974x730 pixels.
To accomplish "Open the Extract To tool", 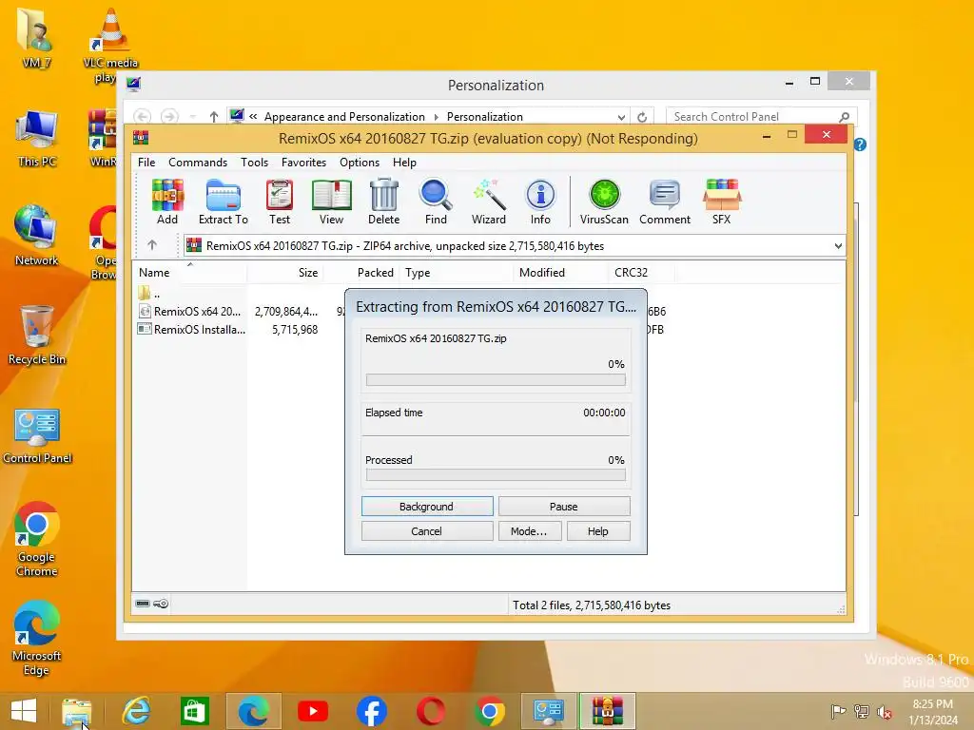I will coord(223,202).
